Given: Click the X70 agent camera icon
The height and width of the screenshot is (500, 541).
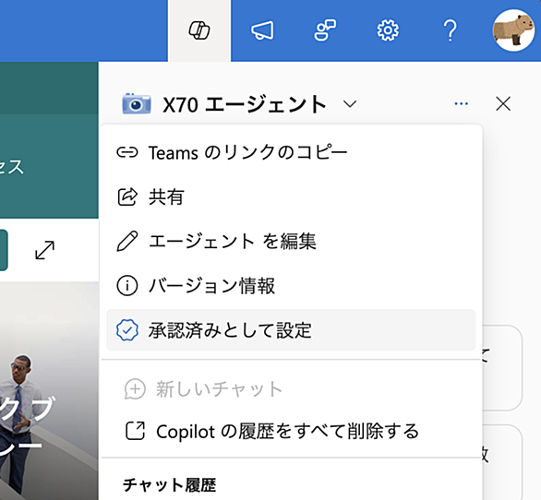Looking at the screenshot, I should pyautogui.click(x=137, y=104).
